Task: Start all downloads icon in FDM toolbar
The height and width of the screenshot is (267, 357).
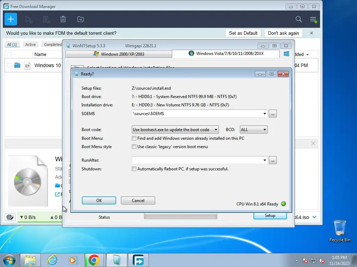Action: [x=29, y=19]
